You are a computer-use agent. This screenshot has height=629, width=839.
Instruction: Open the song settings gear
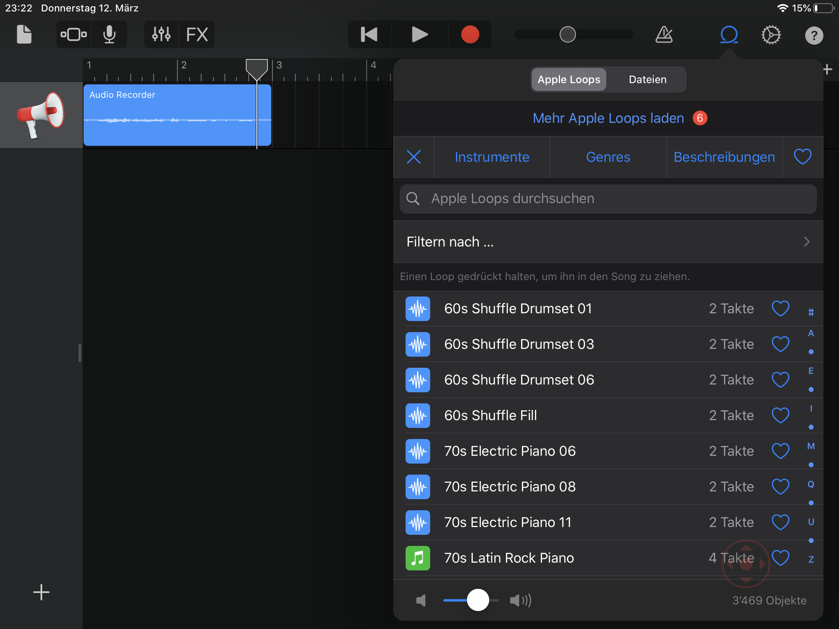[771, 34]
